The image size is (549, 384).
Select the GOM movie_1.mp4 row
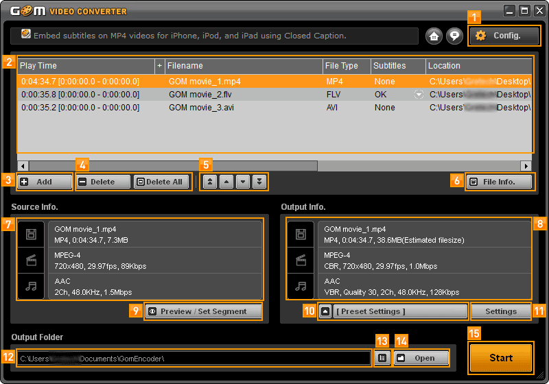pyautogui.click(x=274, y=82)
